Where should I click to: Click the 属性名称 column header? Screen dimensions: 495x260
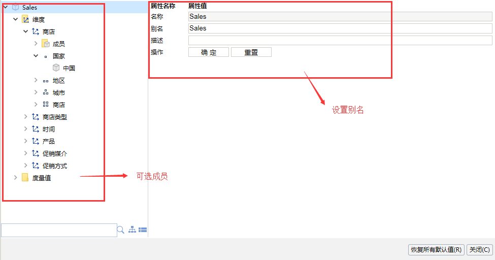(x=163, y=6)
